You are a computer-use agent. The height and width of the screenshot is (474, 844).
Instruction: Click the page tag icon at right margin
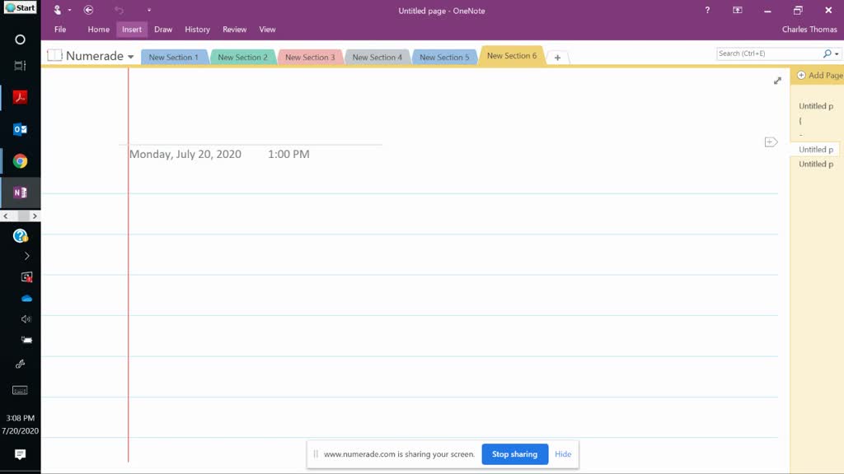tap(771, 142)
